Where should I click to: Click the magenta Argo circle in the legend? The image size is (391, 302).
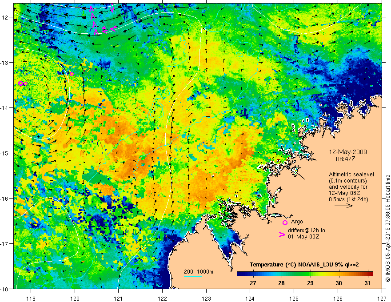(x=285, y=223)
